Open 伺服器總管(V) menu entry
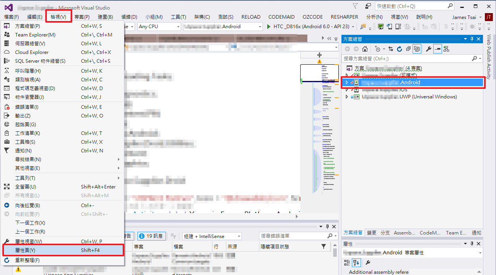496x275 pixels. click(x=63, y=44)
